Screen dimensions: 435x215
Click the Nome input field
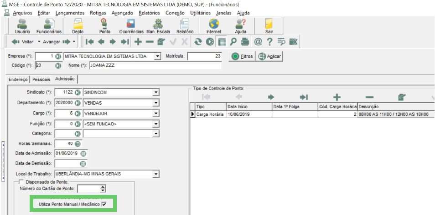click(x=155, y=65)
